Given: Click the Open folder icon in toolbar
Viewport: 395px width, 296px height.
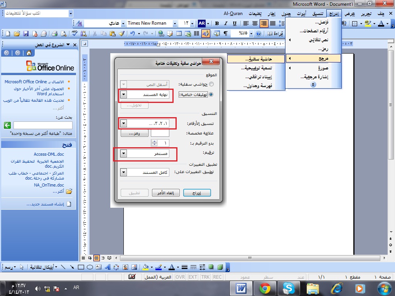Looking at the screenshot, I should [17, 34].
